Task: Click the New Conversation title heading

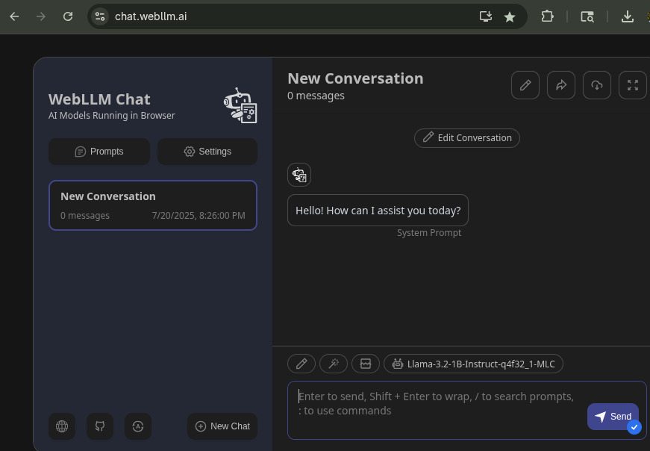Action: coord(355,78)
